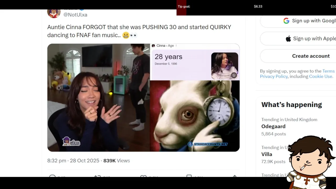The image size is (336, 189).
Task: Click the "5,864 posts" count
Action: click(274, 134)
